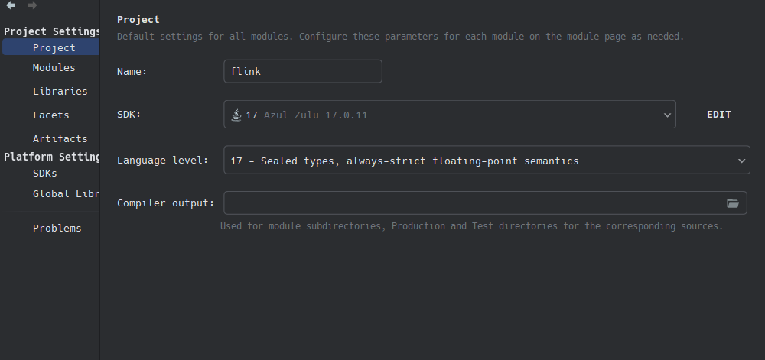Click the Language level label
The height and width of the screenshot is (360, 765).
point(162,161)
